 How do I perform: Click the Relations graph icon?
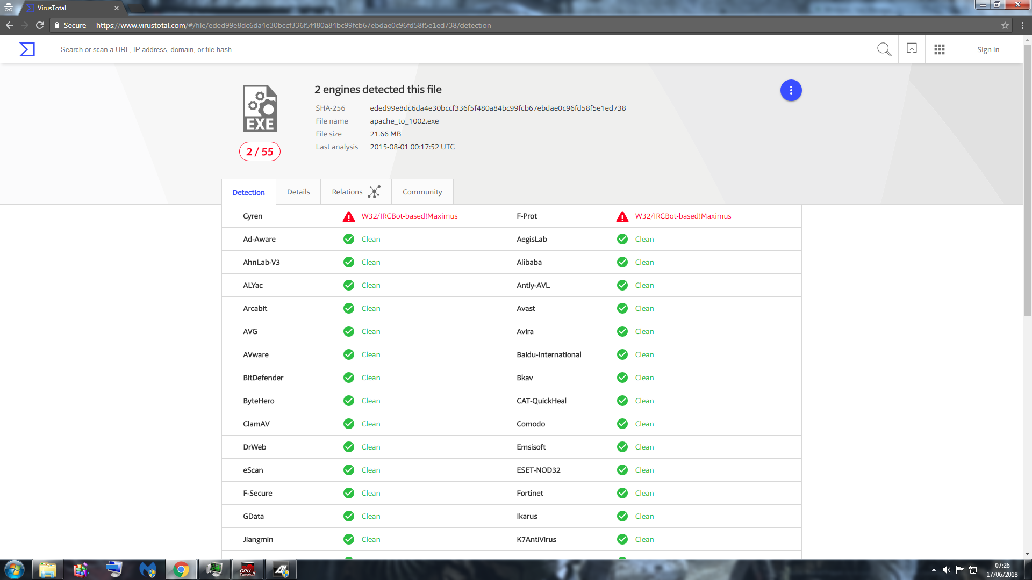(x=374, y=192)
